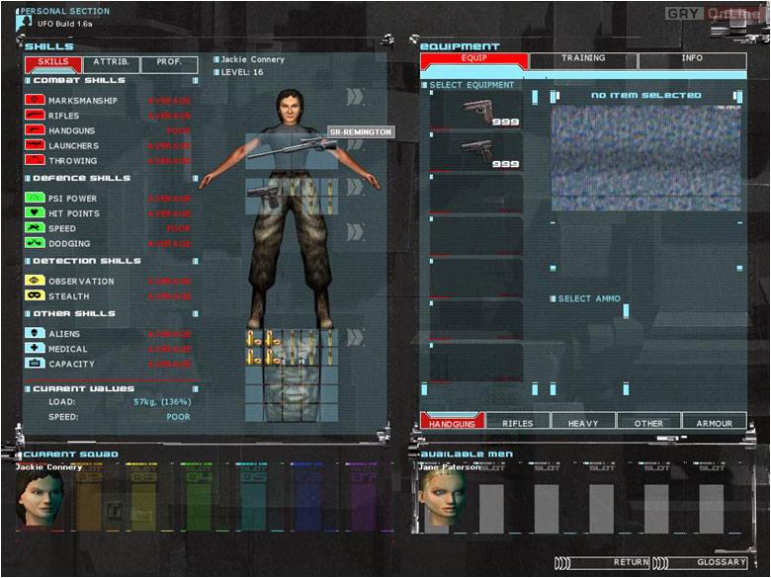
Task: Click the Observation eye icon
Action: point(35,282)
